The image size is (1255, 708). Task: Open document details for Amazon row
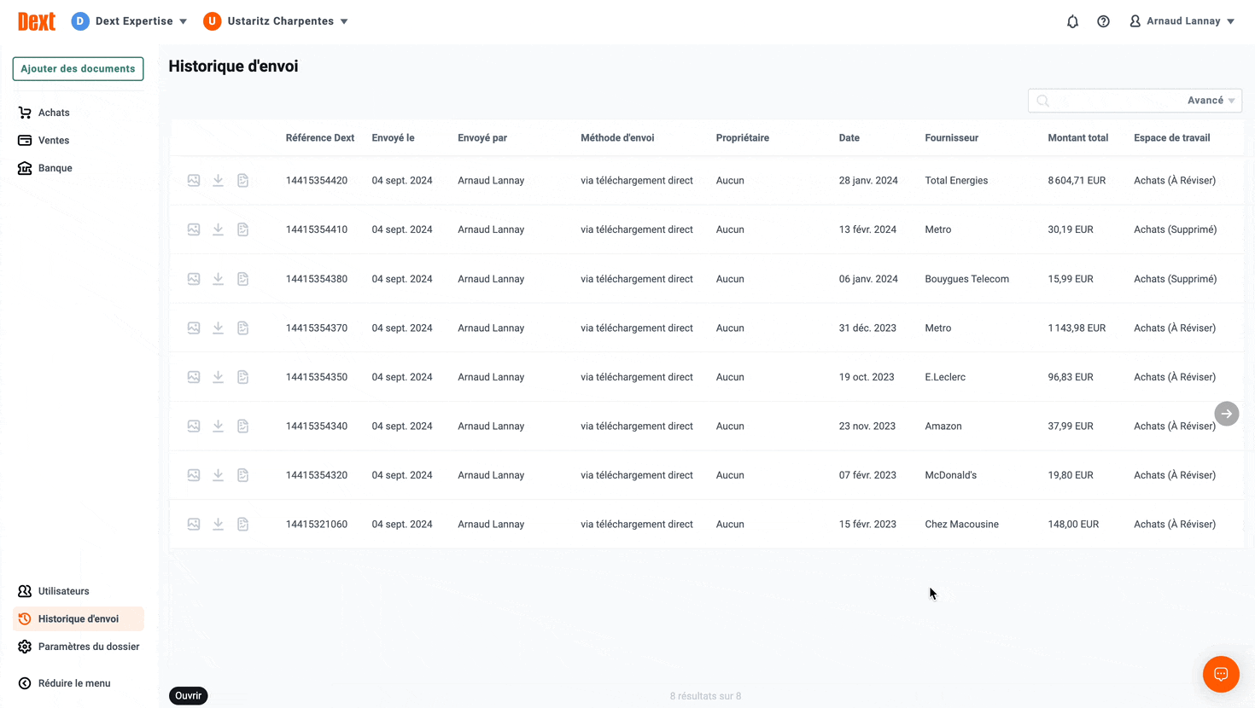pos(243,426)
